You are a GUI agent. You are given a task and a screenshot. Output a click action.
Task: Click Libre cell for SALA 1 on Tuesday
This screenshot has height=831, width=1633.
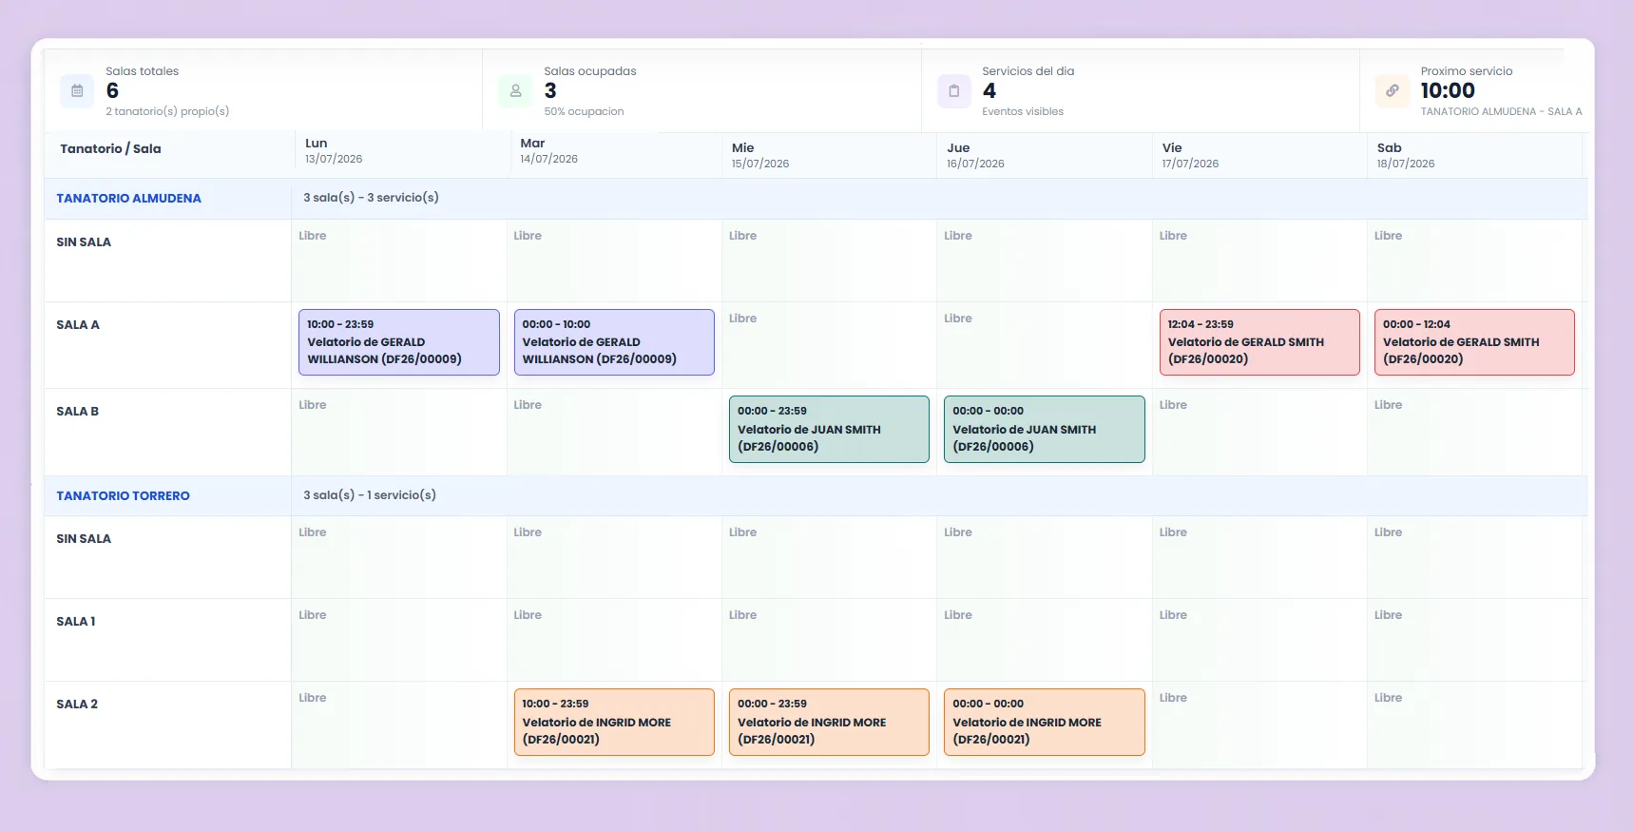tap(614, 640)
